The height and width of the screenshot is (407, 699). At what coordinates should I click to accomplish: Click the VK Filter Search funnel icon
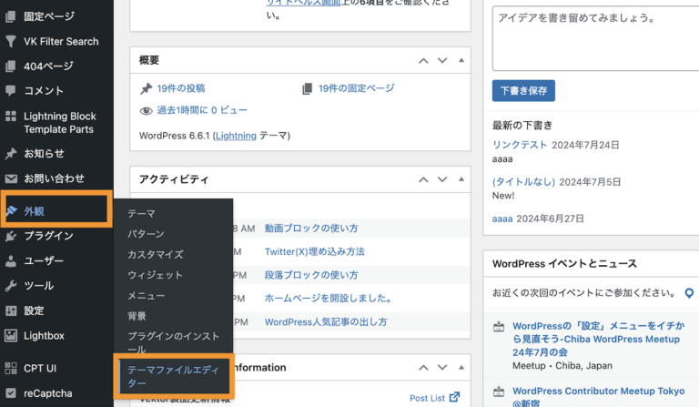[x=11, y=42]
